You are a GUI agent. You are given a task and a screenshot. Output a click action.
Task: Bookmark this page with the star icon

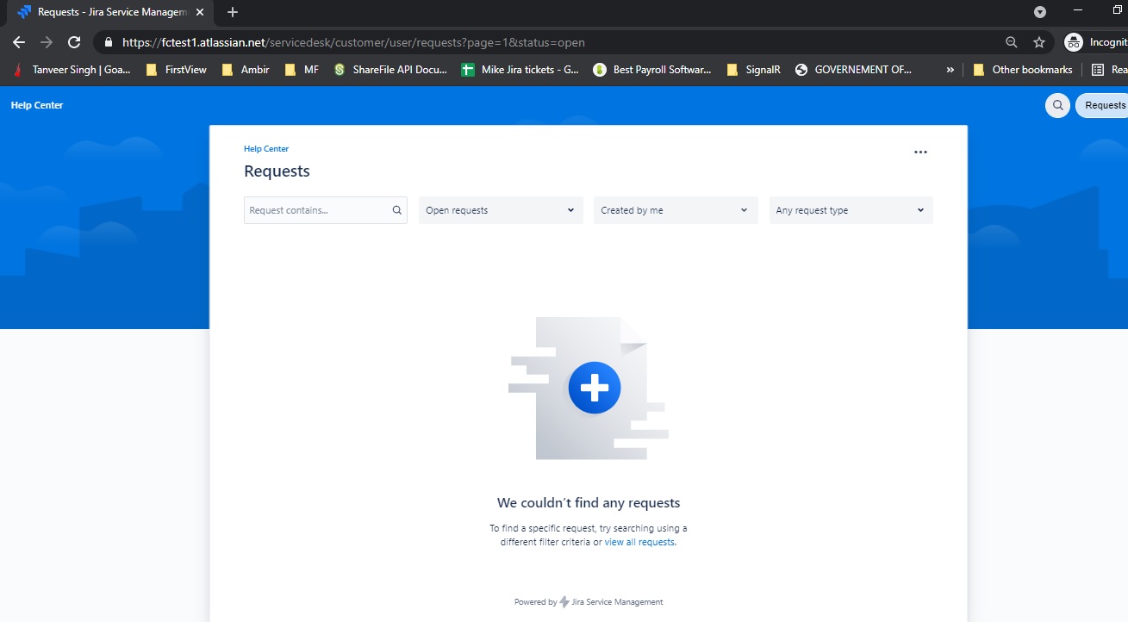[1039, 42]
